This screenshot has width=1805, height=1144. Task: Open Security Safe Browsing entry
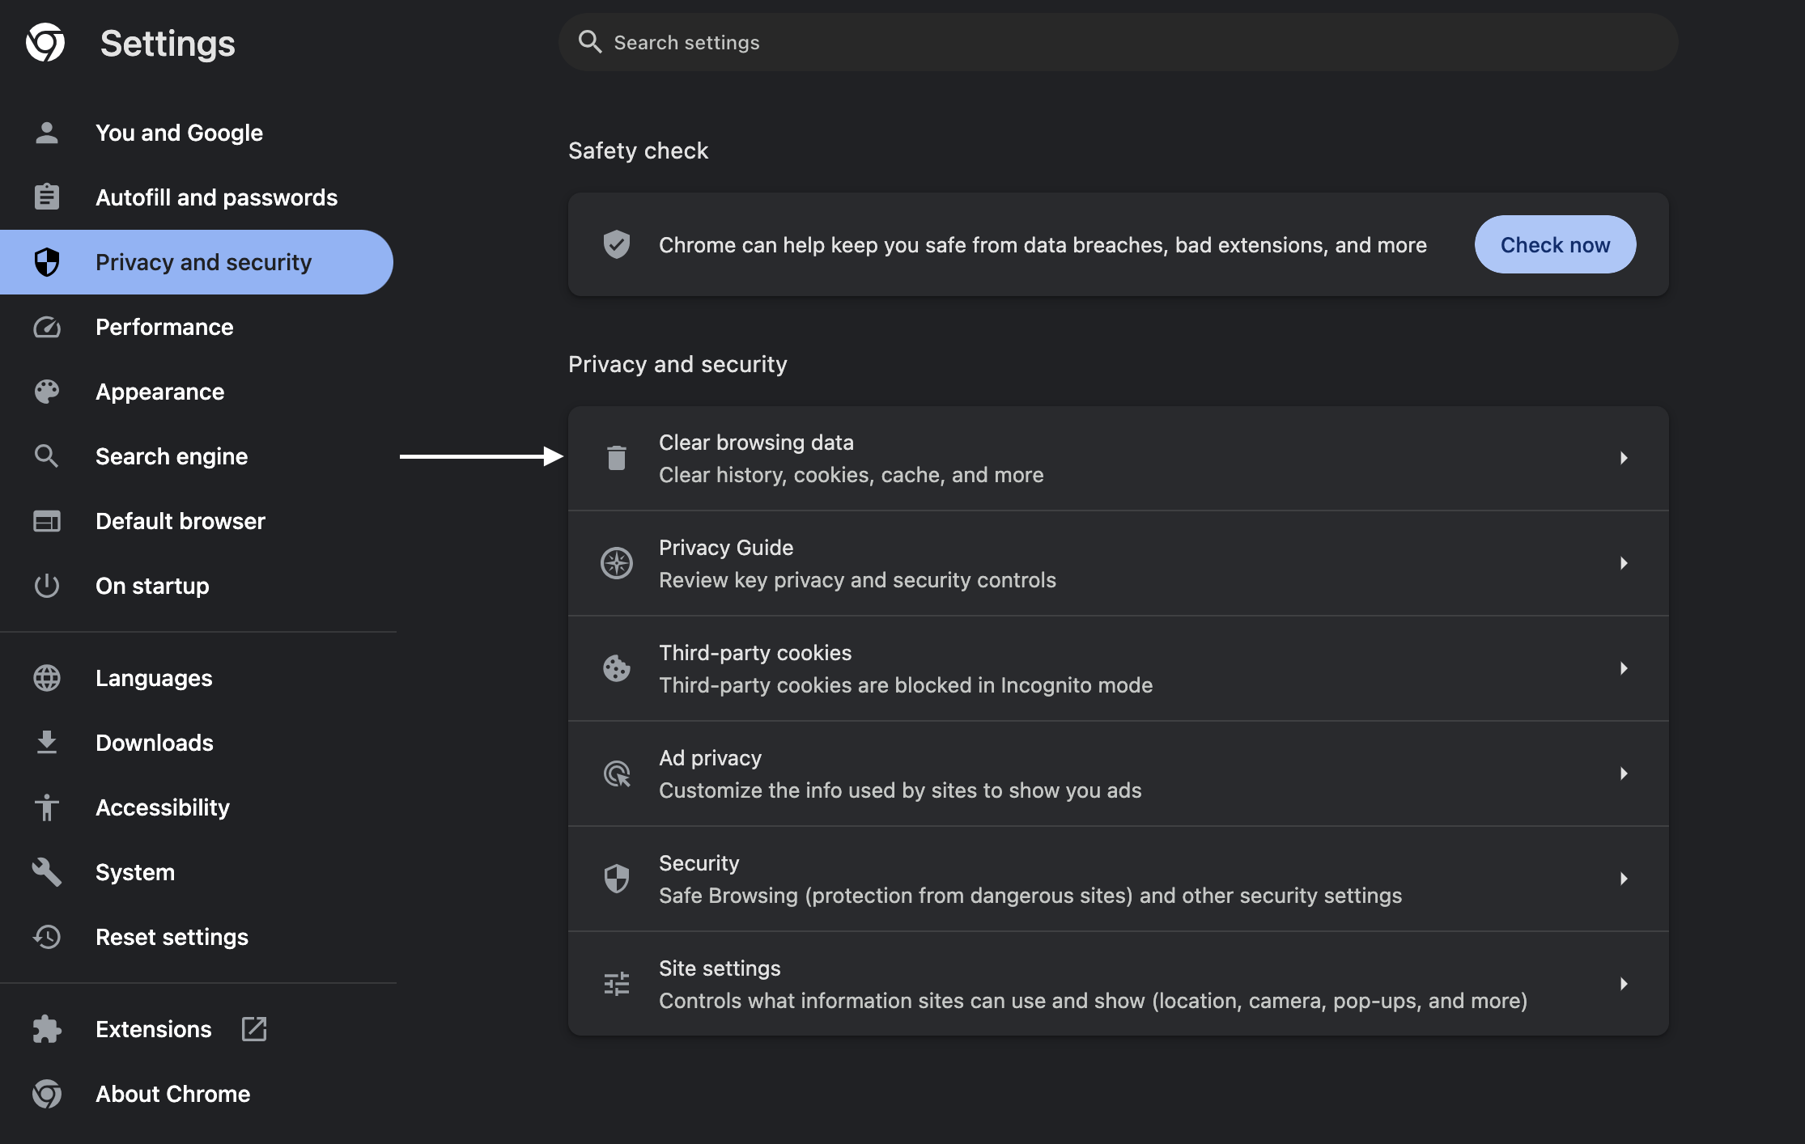1118,879
